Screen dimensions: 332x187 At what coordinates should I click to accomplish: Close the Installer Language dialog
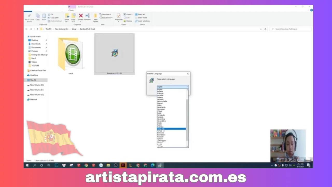click(188, 74)
